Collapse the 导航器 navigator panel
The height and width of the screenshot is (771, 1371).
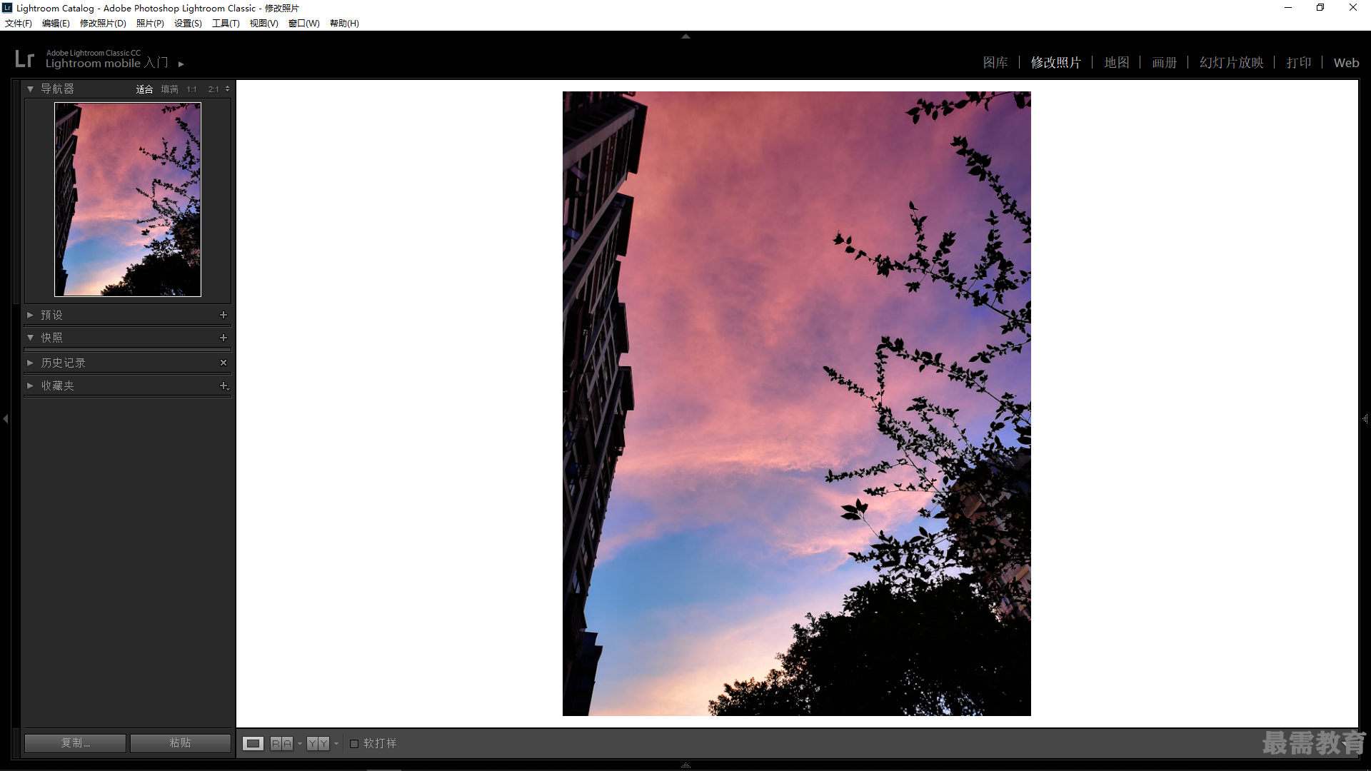tap(31, 89)
